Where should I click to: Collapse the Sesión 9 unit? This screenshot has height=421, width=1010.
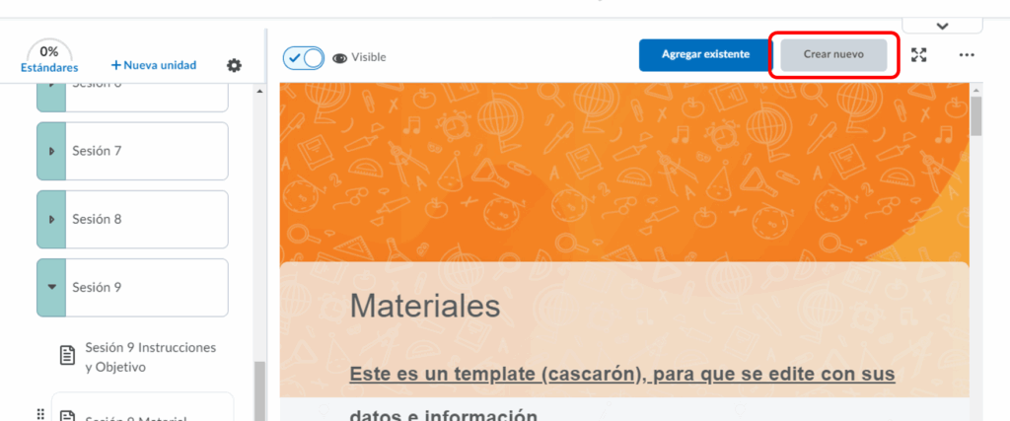[x=51, y=287]
